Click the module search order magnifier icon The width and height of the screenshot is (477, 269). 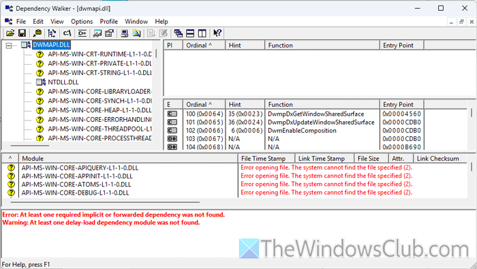136,33
